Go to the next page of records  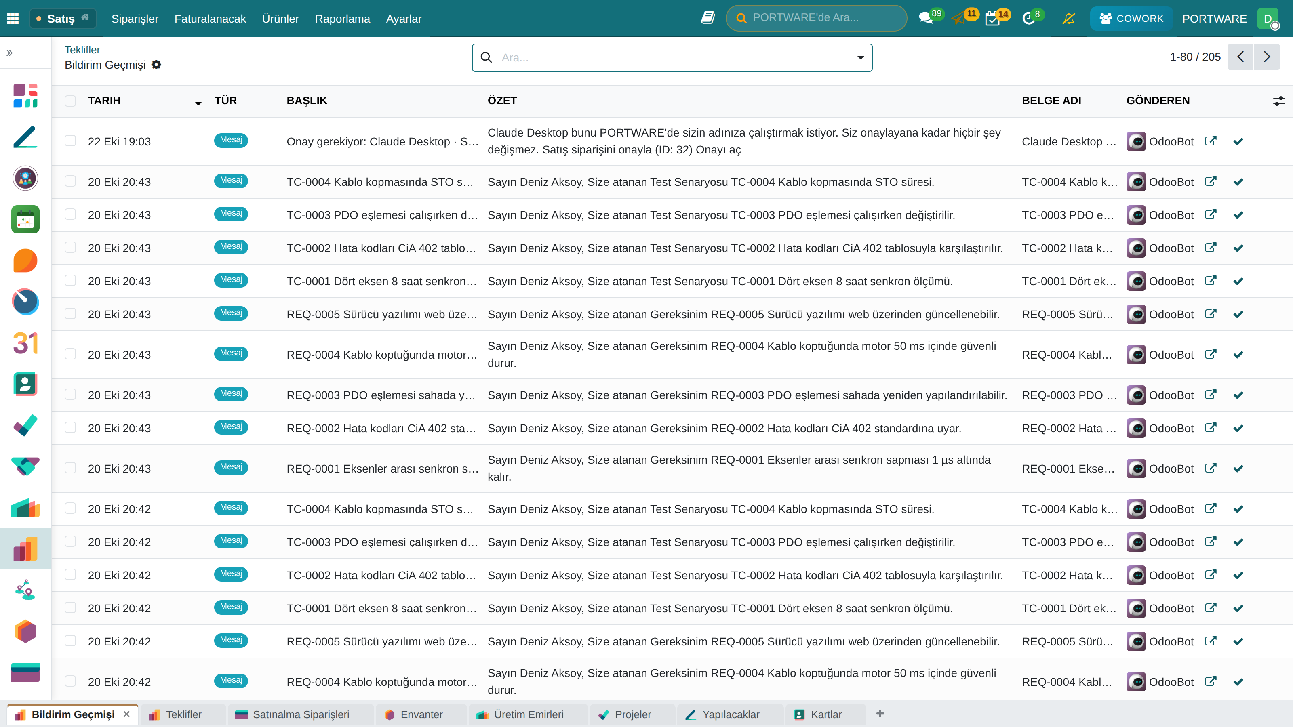(1267, 57)
